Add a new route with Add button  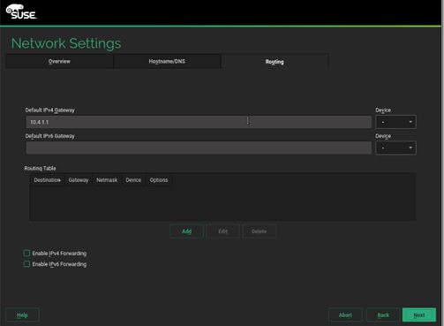tap(186, 231)
